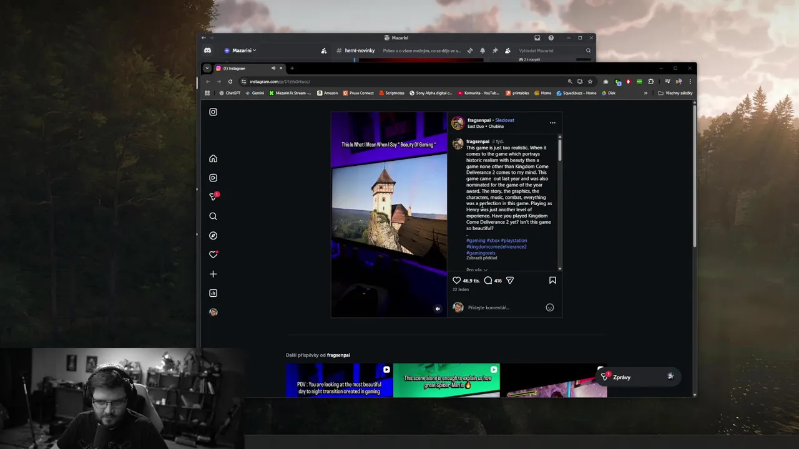The width and height of the screenshot is (799, 449).
Task: Open fragsenpai link under Další příspěvky
Action: click(x=338, y=355)
